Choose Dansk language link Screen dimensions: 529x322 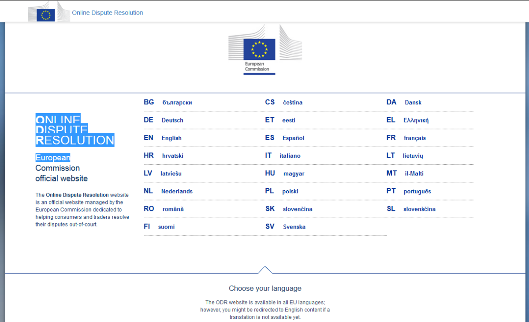coord(413,103)
